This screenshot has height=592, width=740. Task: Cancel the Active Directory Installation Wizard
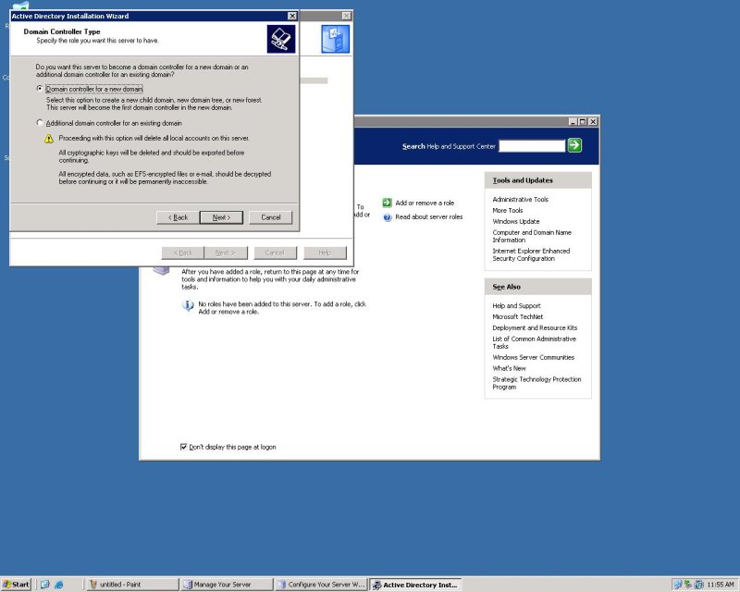(270, 217)
